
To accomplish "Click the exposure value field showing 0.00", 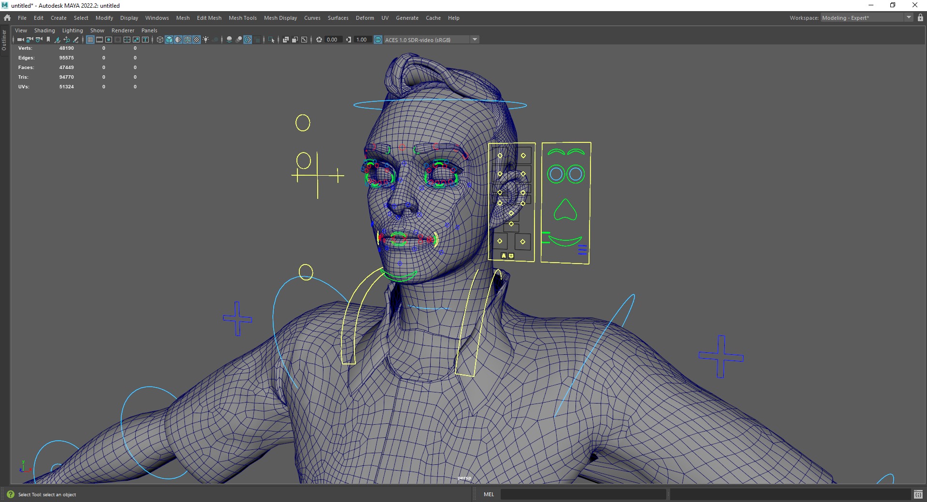I will (x=333, y=40).
